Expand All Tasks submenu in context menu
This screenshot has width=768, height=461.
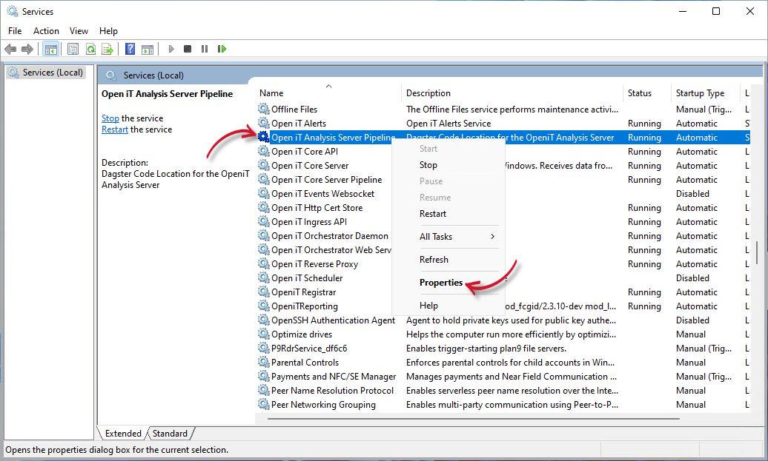coord(448,237)
